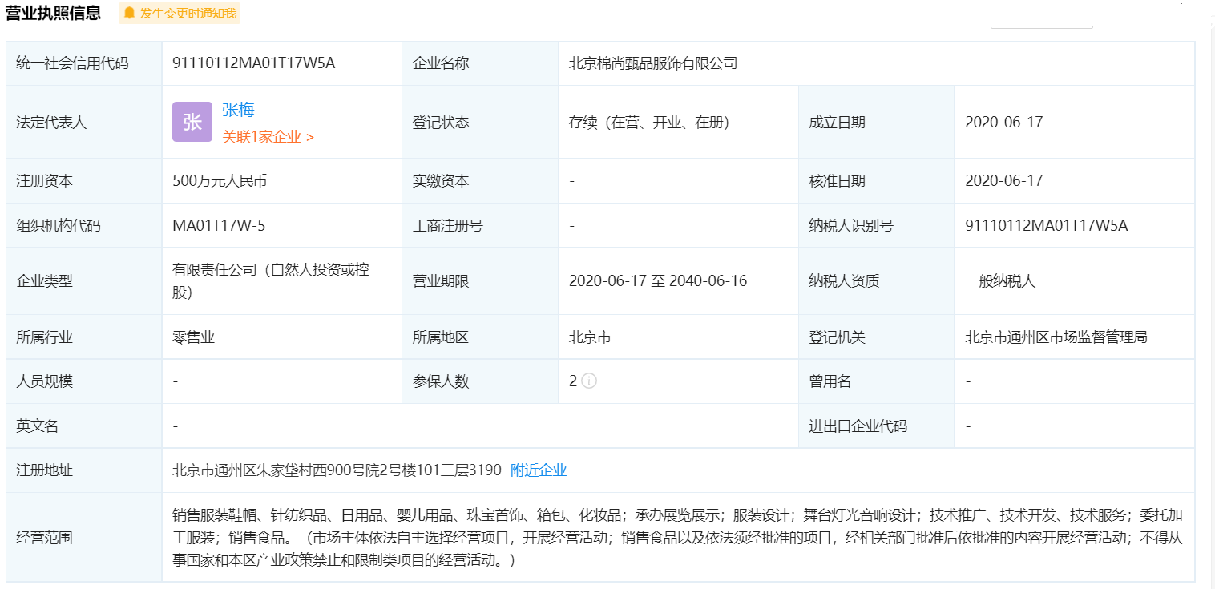The image size is (1215, 589).
Task: Click the registered address text
Action: (337, 470)
